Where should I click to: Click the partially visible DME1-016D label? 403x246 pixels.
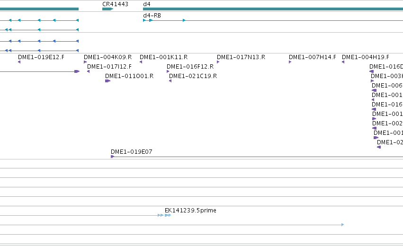(386, 67)
